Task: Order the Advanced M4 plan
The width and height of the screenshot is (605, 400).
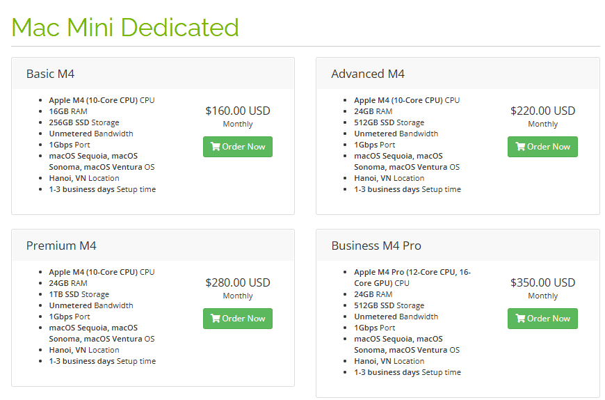Action: tap(542, 147)
